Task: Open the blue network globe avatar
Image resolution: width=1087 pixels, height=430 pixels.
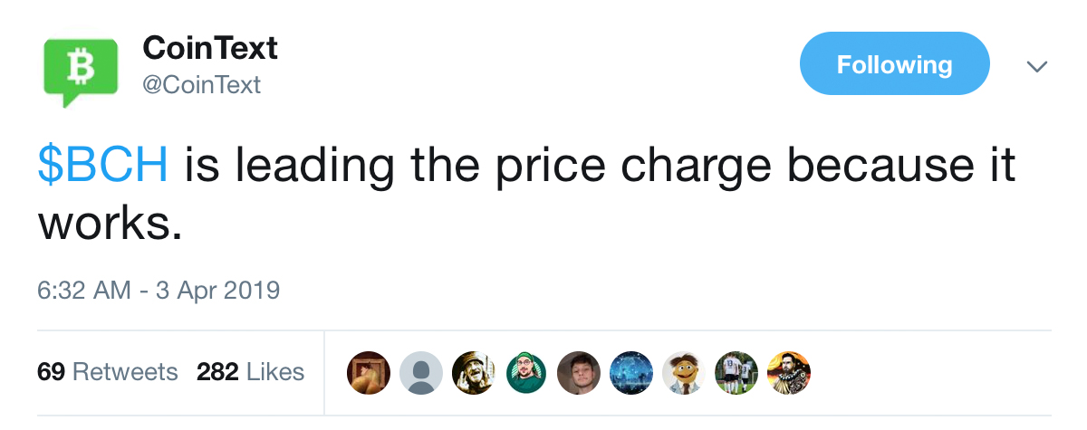Action: 630,372
